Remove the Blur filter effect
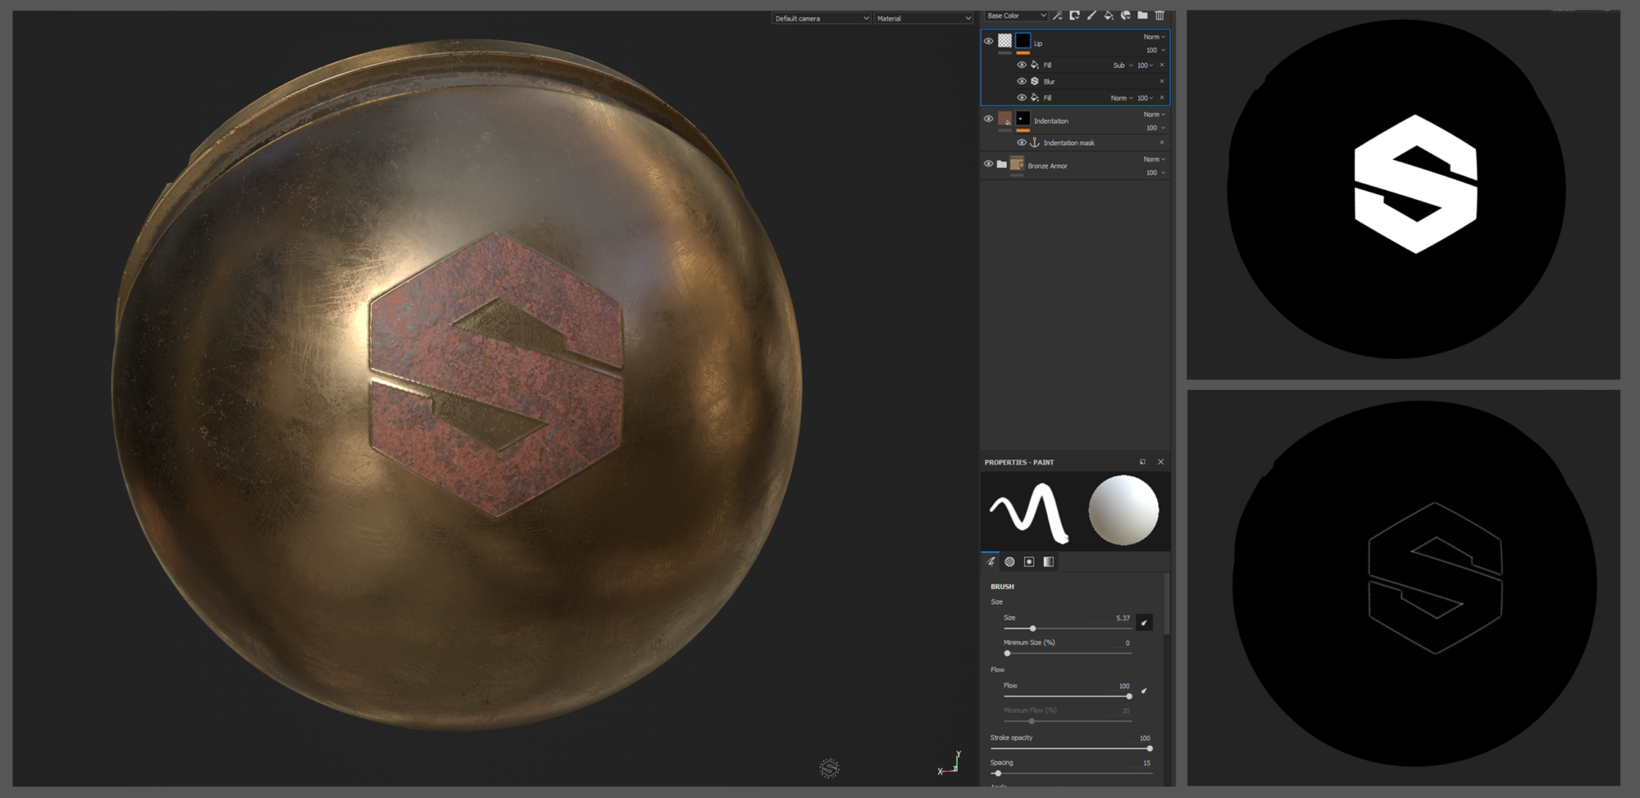The width and height of the screenshot is (1640, 798). [1162, 81]
